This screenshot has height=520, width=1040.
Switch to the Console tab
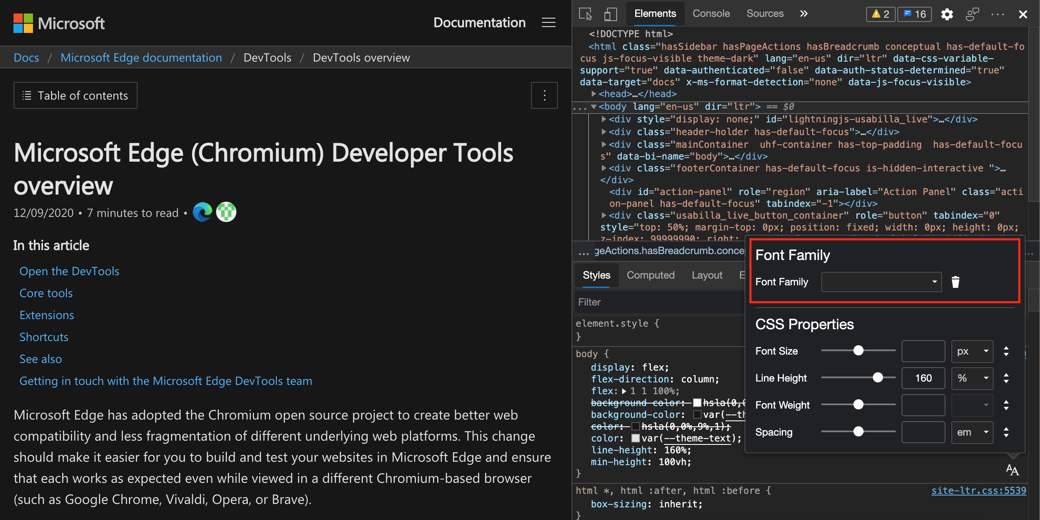click(711, 13)
